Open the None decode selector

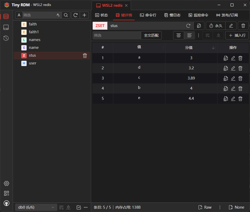tap(236, 207)
